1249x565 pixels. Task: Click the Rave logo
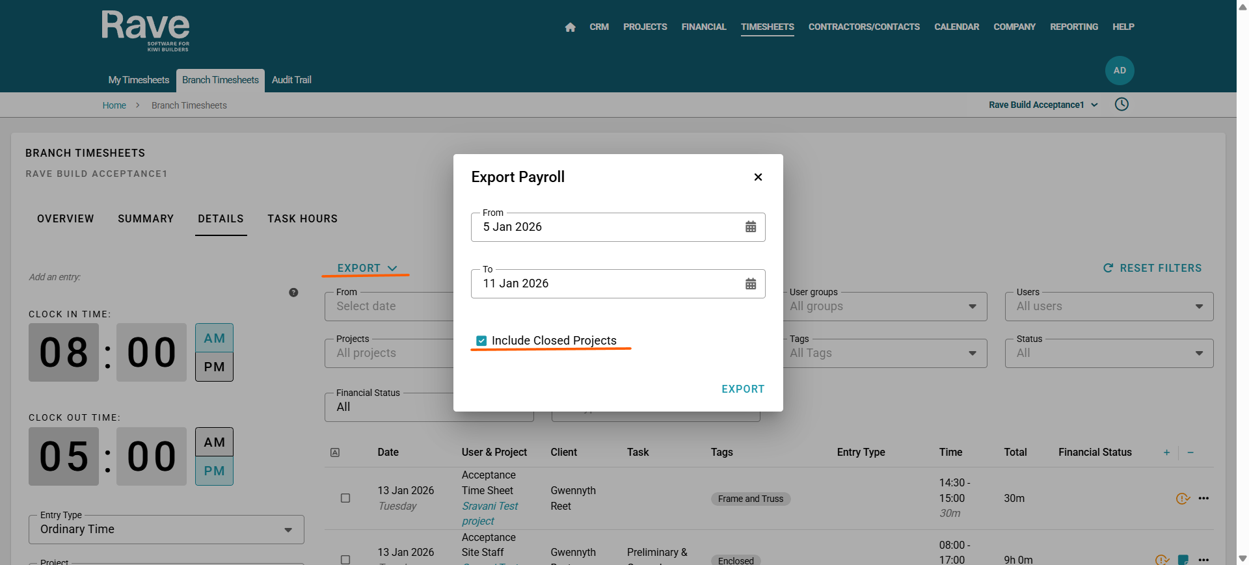tap(146, 31)
